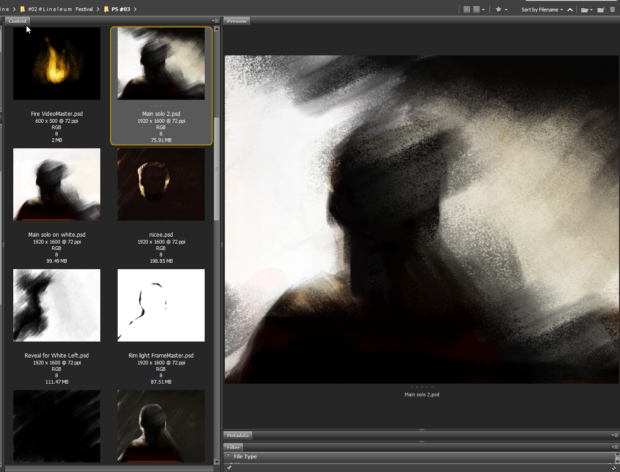Select Reveal for White Left.psd thumbnail
The image size is (620, 472).
point(57,305)
